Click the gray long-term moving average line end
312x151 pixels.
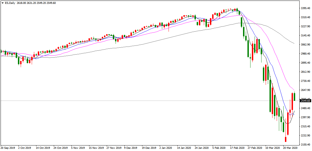tap(294, 44)
